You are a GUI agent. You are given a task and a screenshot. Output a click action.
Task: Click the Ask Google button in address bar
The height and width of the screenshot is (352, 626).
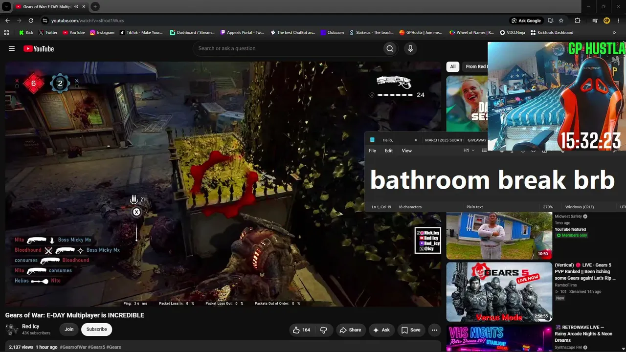click(x=526, y=21)
